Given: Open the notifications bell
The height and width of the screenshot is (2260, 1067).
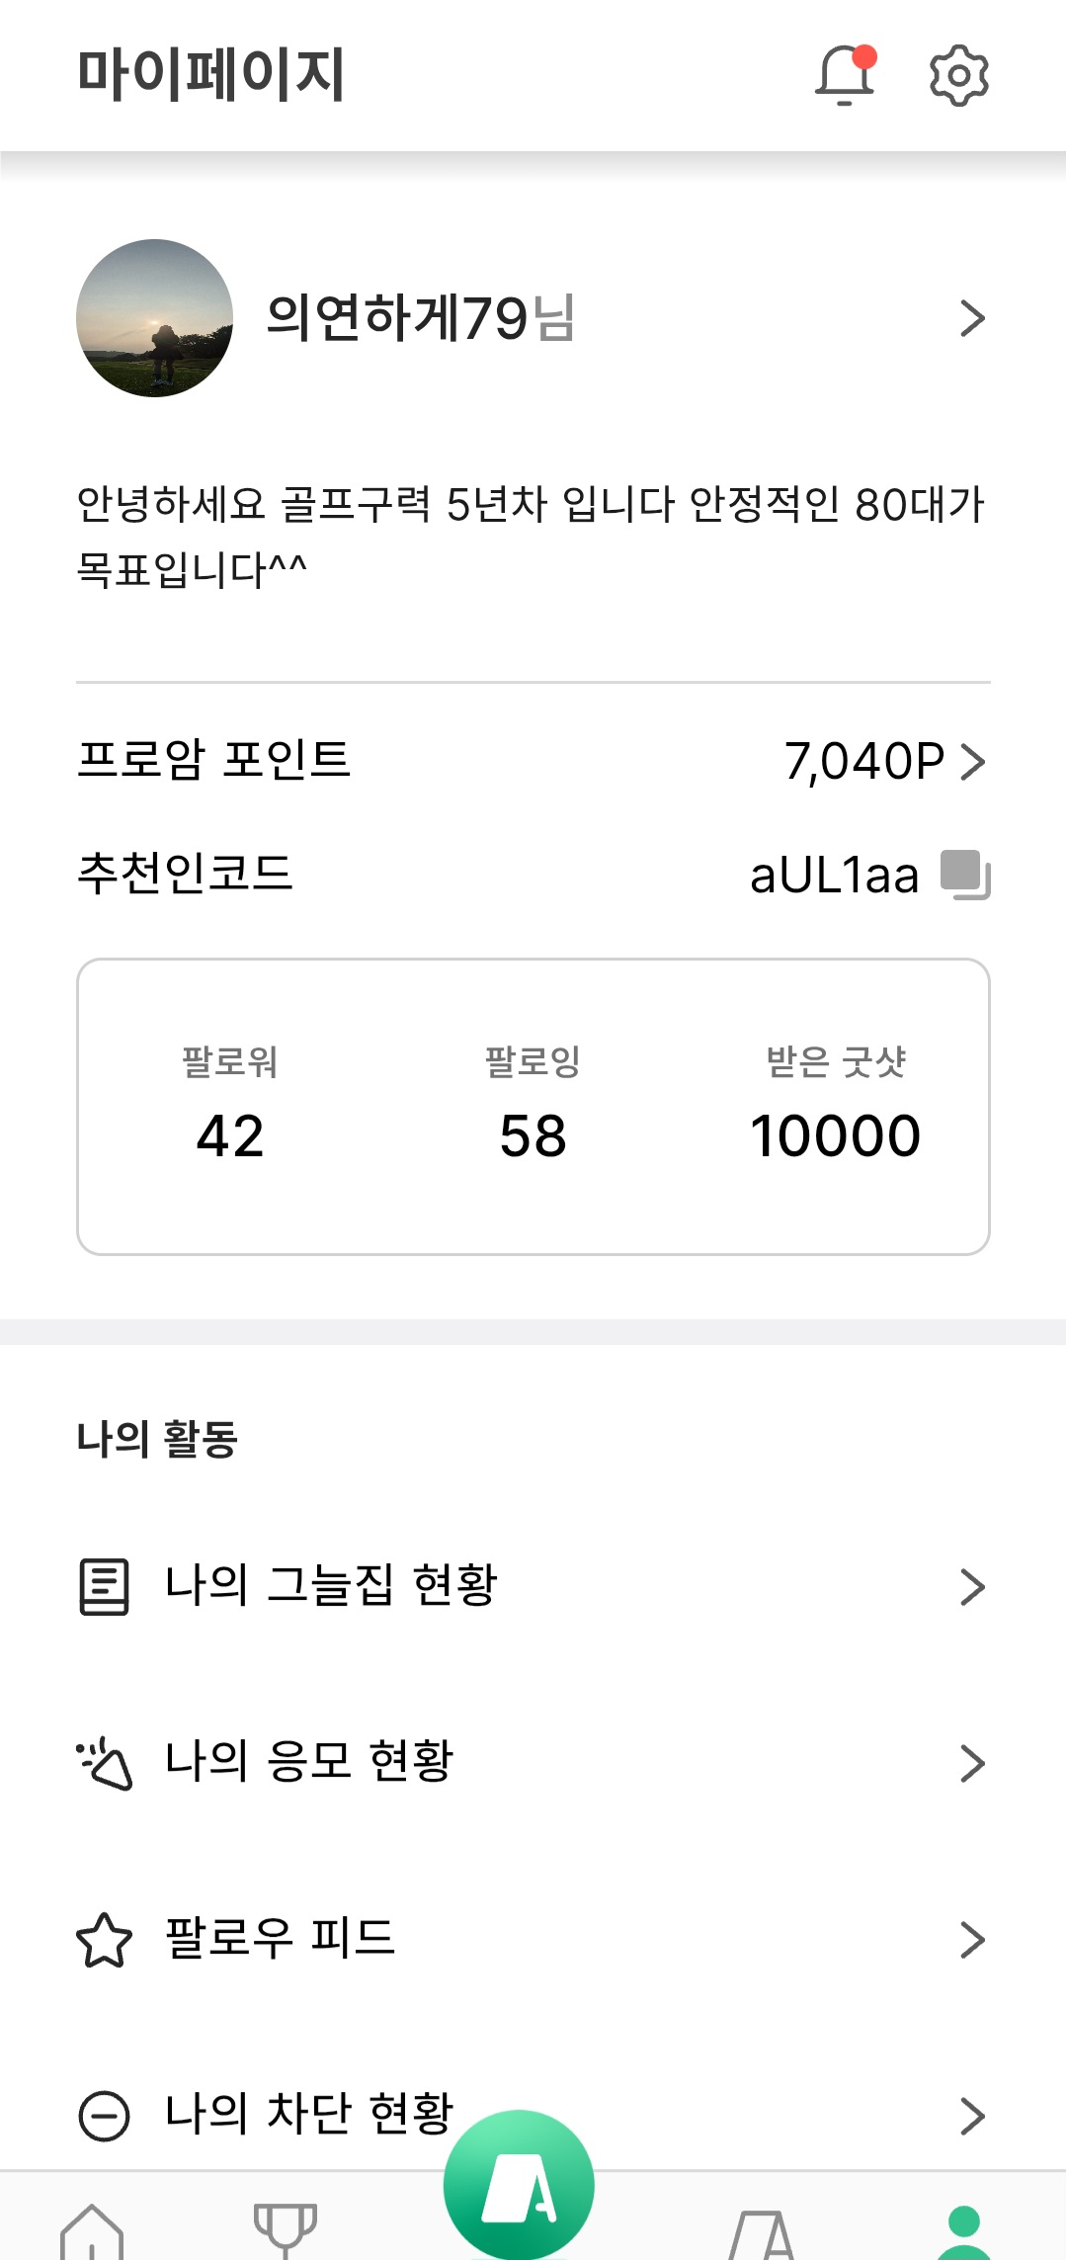Looking at the screenshot, I should [845, 75].
